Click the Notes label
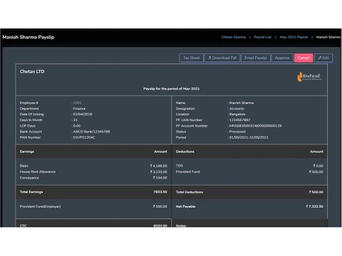This screenshot has width=342, height=256. coord(181,226)
